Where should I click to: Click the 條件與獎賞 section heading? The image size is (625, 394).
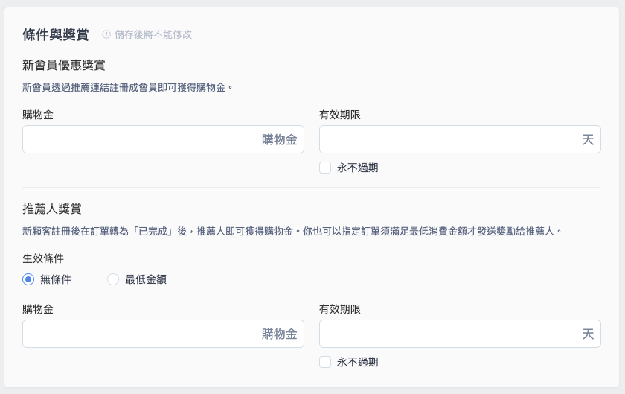(x=55, y=35)
